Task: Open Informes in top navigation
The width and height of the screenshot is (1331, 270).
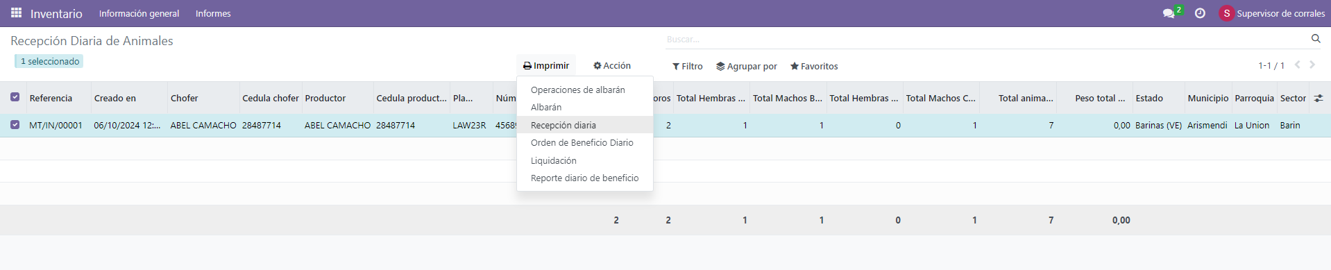Action: pos(213,13)
